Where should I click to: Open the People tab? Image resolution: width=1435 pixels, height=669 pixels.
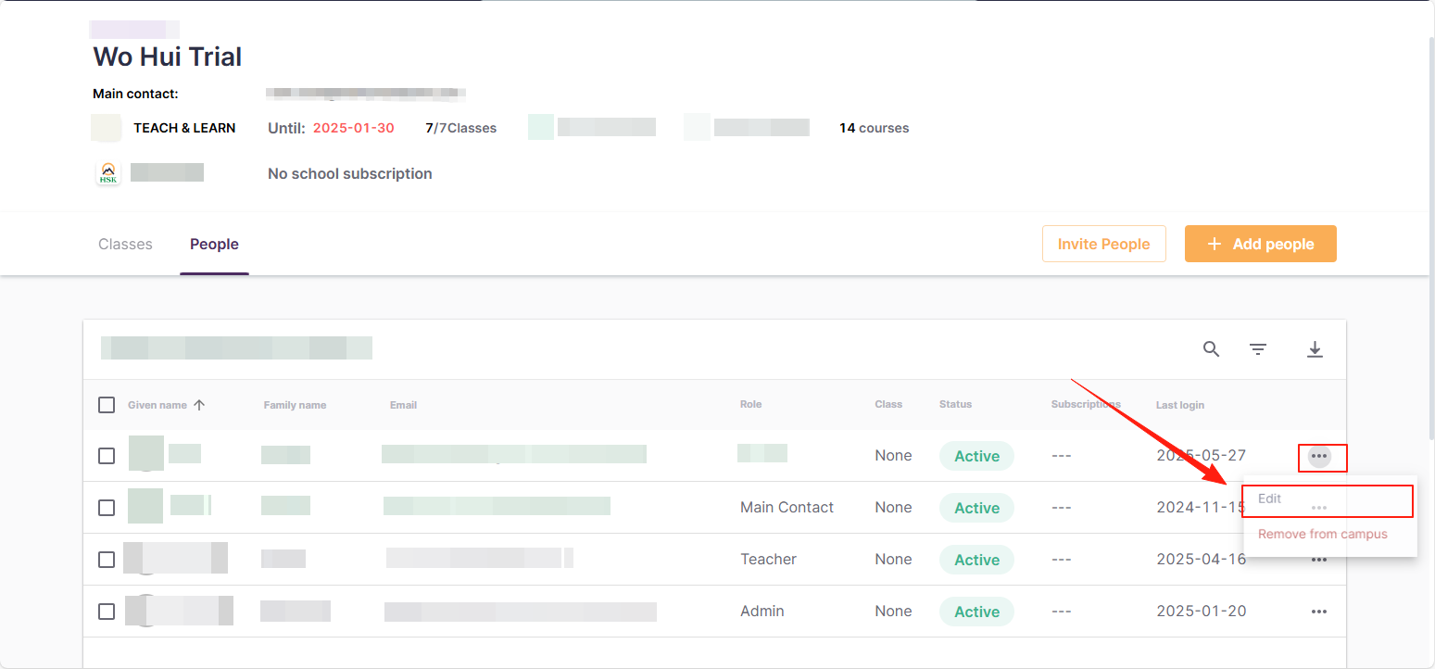coord(214,245)
